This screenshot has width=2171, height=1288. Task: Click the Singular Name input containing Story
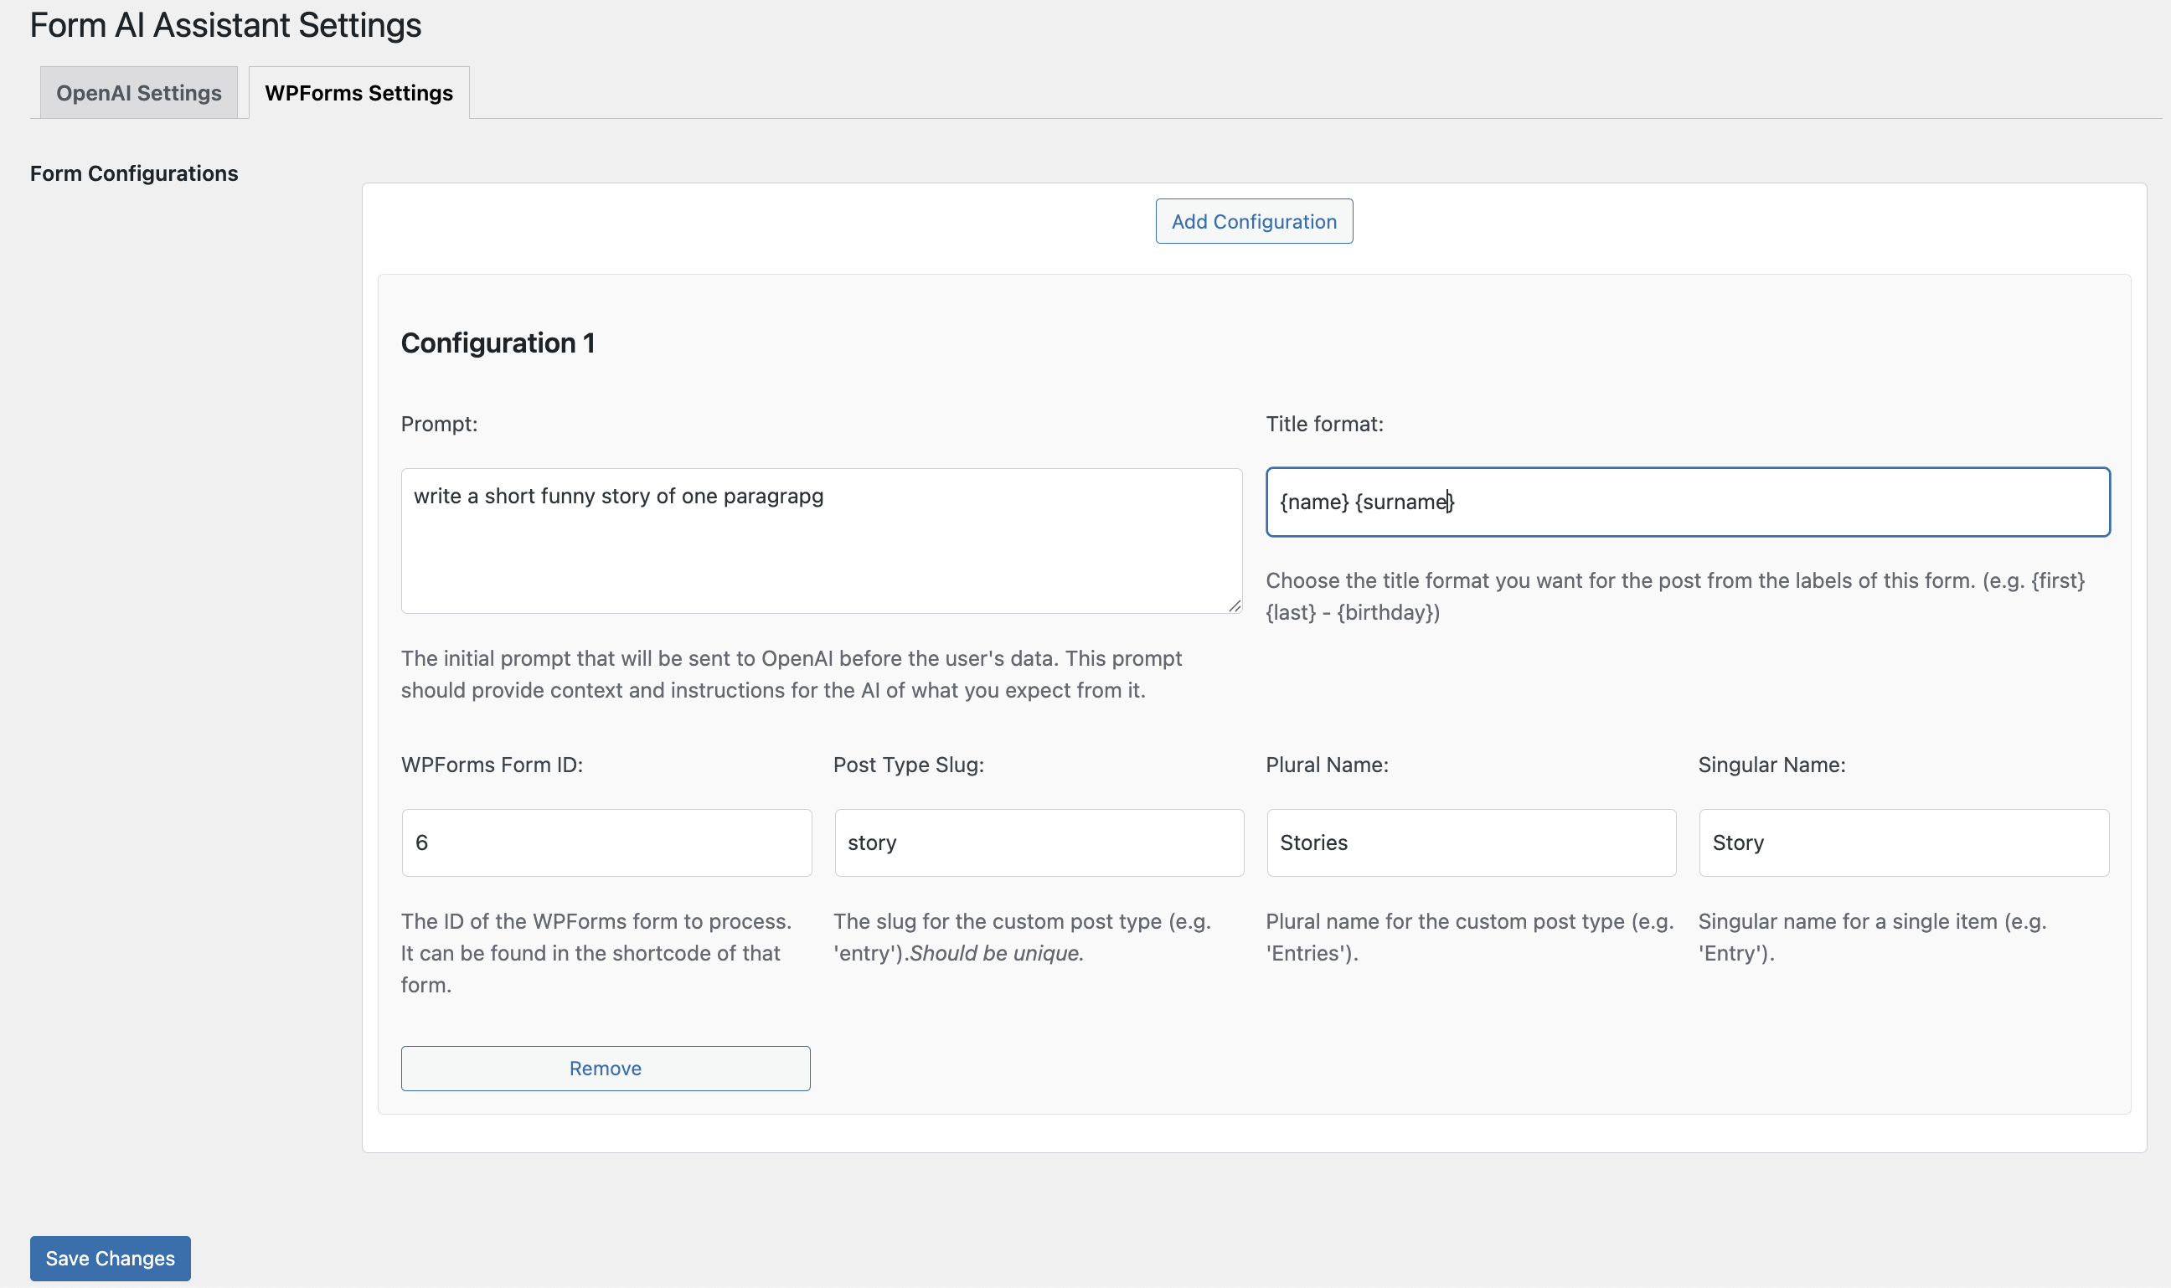pyautogui.click(x=1903, y=842)
